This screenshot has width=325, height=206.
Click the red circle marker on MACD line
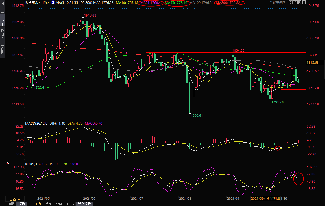(x=278, y=148)
